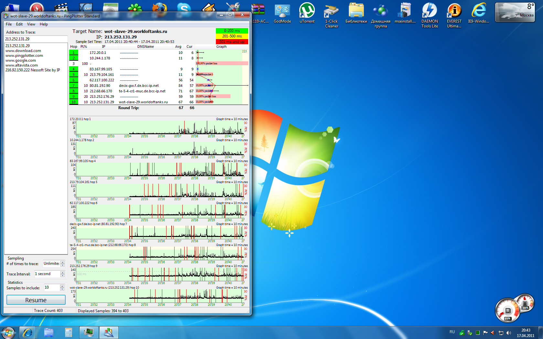Open the Домашняя группа desktop icon
This screenshot has width=543, height=339.
click(381, 15)
